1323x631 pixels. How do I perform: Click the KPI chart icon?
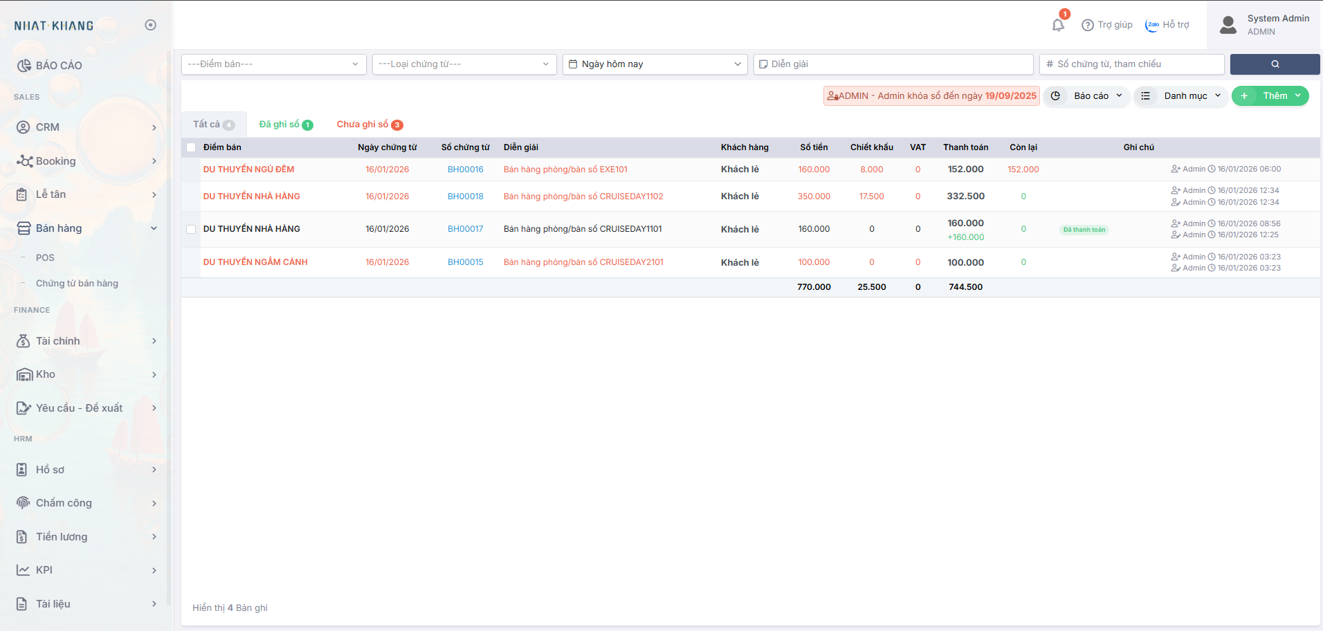24,570
